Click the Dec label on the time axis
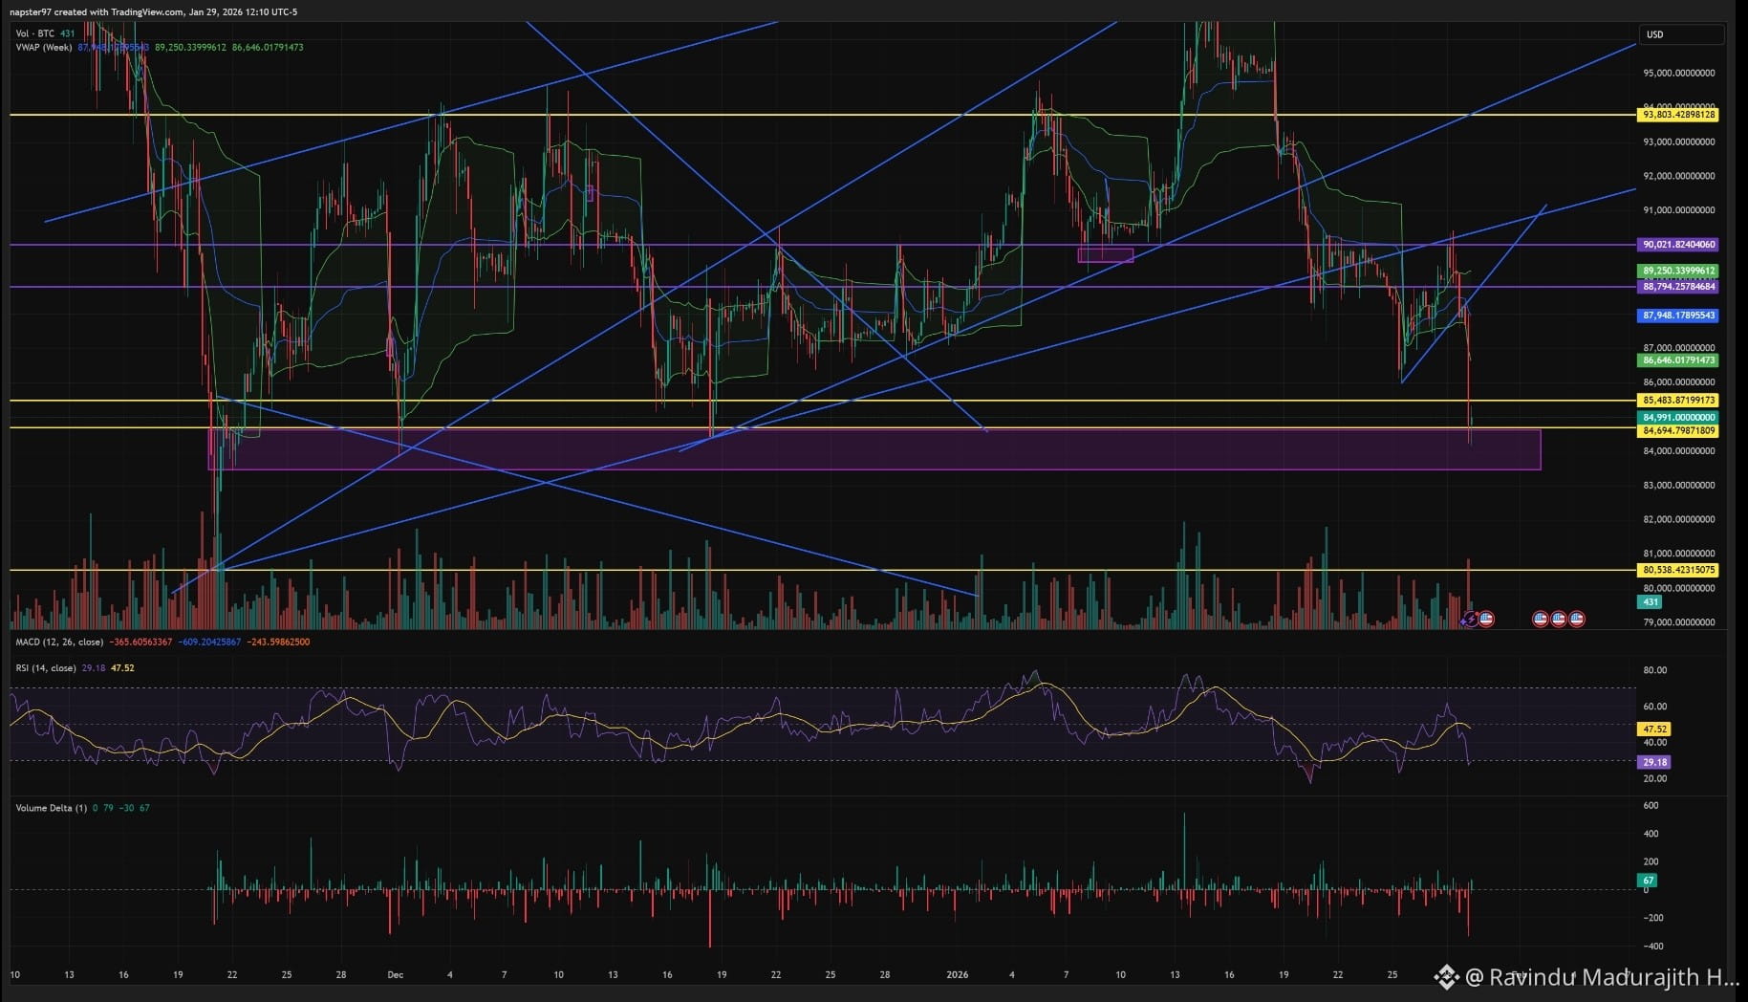 pos(396,975)
